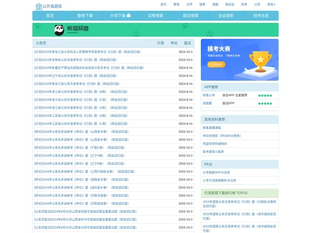Screen dimensions: 311x233
Task: Click 粉笔公考 in APP推荐 list
Action: coord(209,95)
